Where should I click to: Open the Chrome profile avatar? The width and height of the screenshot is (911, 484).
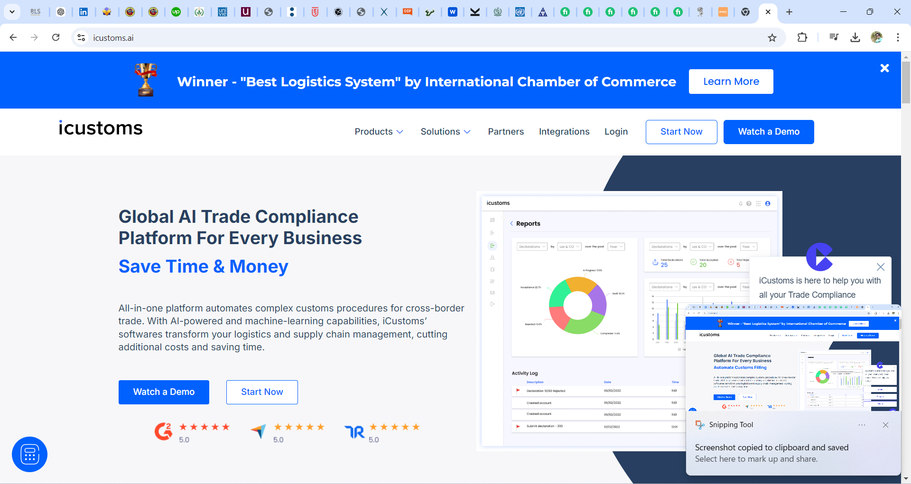(876, 37)
